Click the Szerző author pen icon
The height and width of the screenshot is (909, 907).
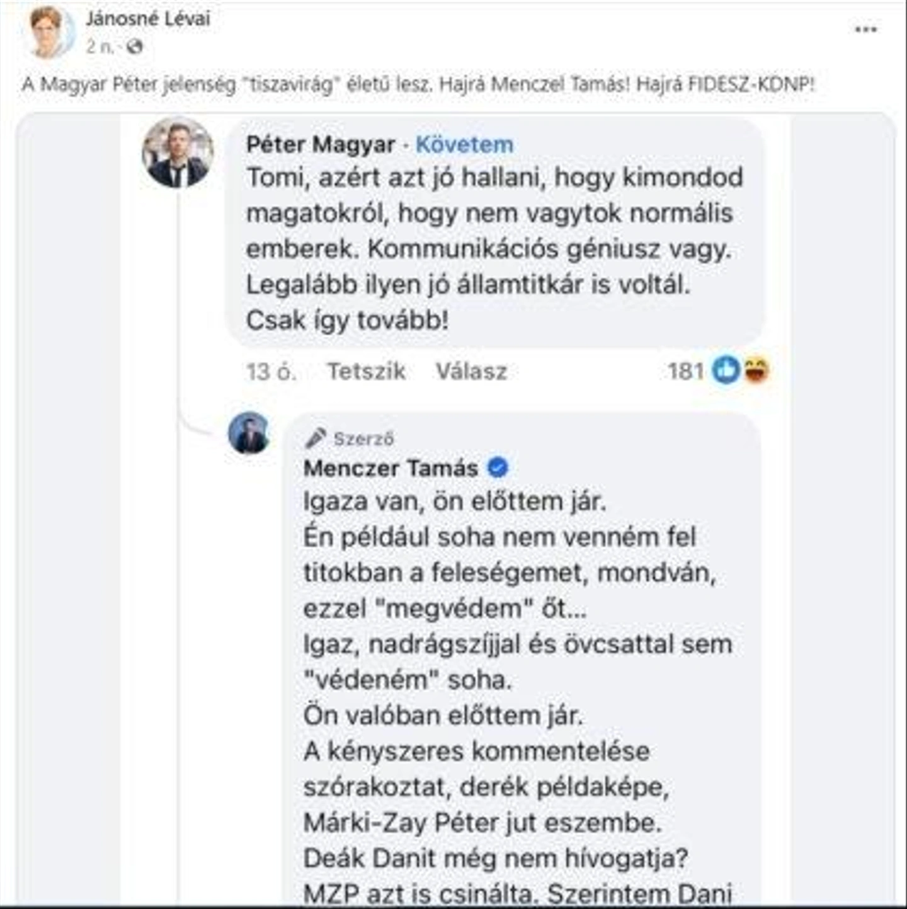(315, 438)
